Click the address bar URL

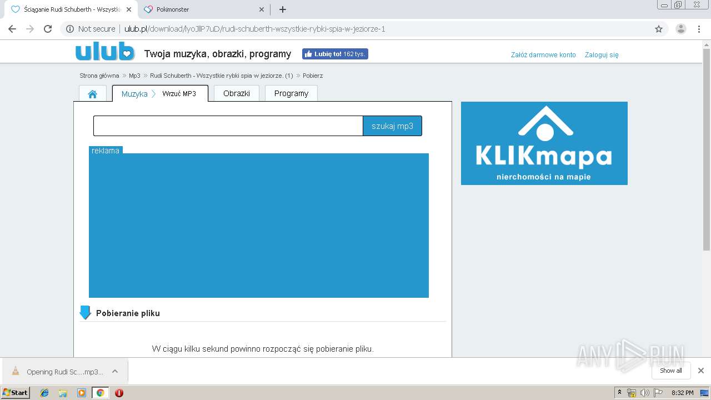[x=255, y=29]
